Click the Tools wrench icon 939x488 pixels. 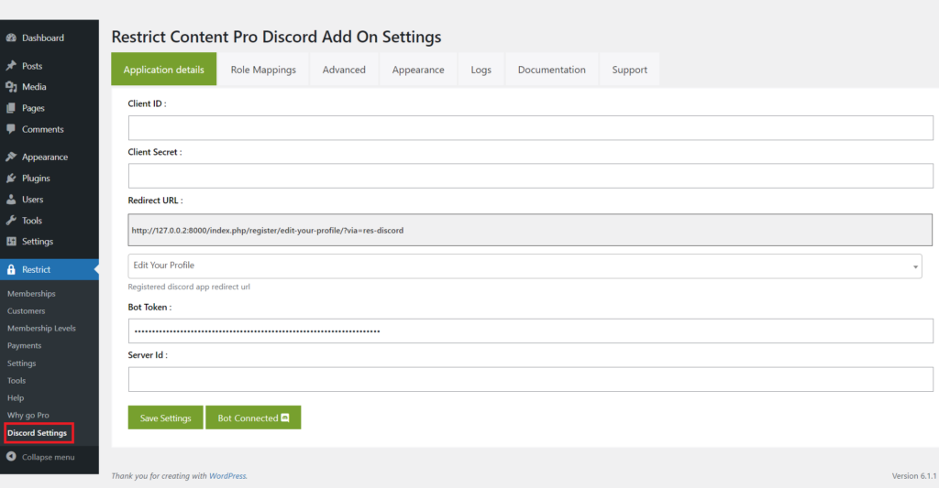coord(11,221)
